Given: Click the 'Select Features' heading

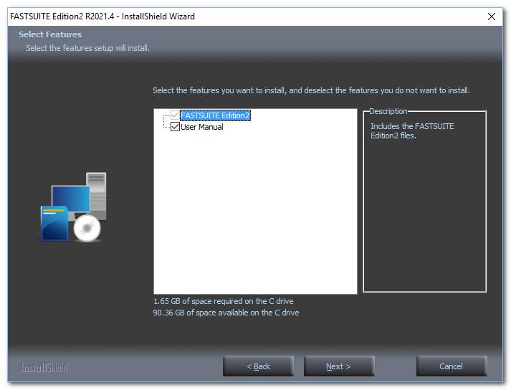Looking at the screenshot, I should 50,34.
